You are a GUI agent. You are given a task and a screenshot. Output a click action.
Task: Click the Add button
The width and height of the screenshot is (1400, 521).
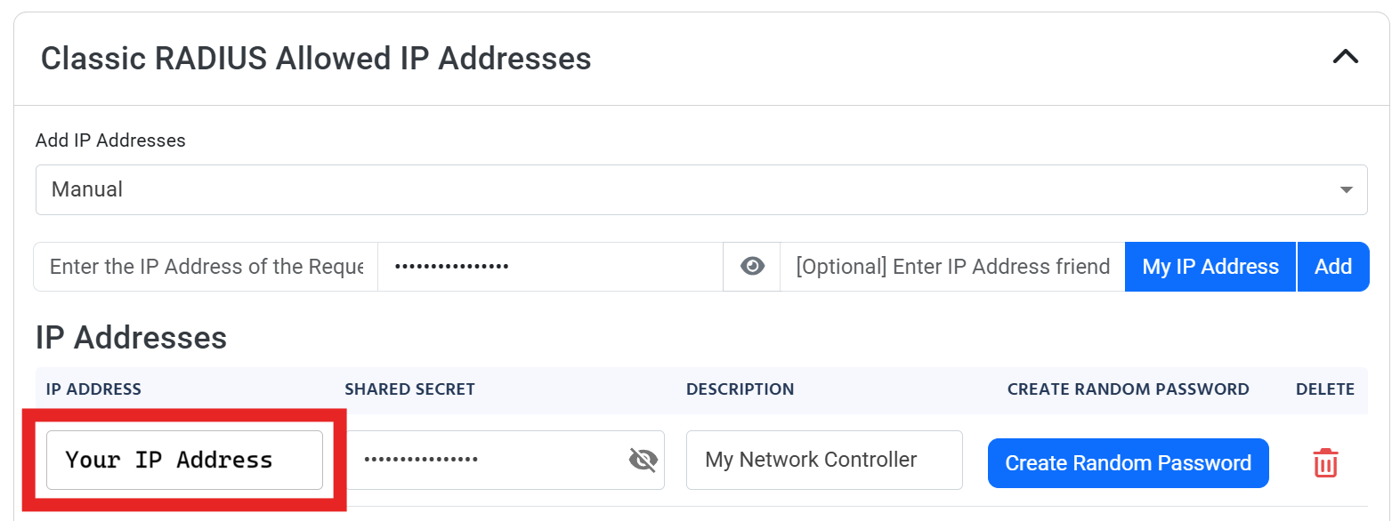(x=1333, y=266)
